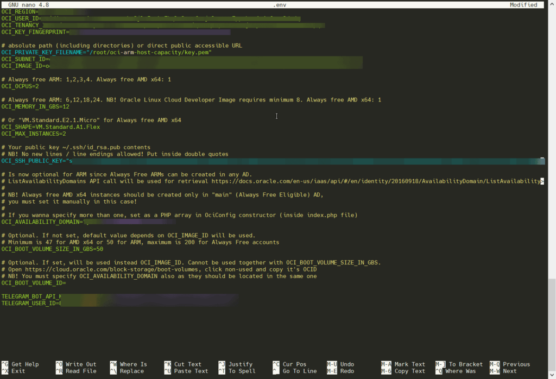The height and width of the screenshot is (379, 556).
Task: Click the scrollbar down arrow
Action: coord(552,375)
